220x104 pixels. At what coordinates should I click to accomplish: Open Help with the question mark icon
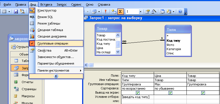180,12
